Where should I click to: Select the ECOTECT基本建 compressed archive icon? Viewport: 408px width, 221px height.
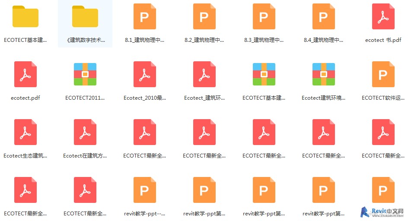coord(264,74)
